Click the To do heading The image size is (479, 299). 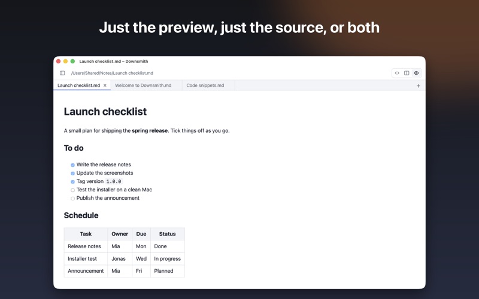point(74,148)
